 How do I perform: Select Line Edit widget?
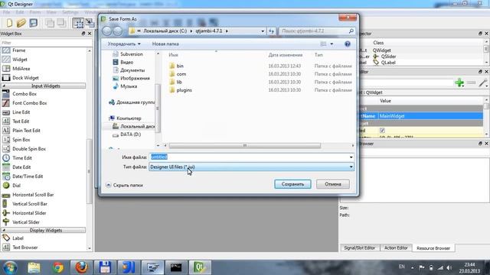tap(21, 112)
